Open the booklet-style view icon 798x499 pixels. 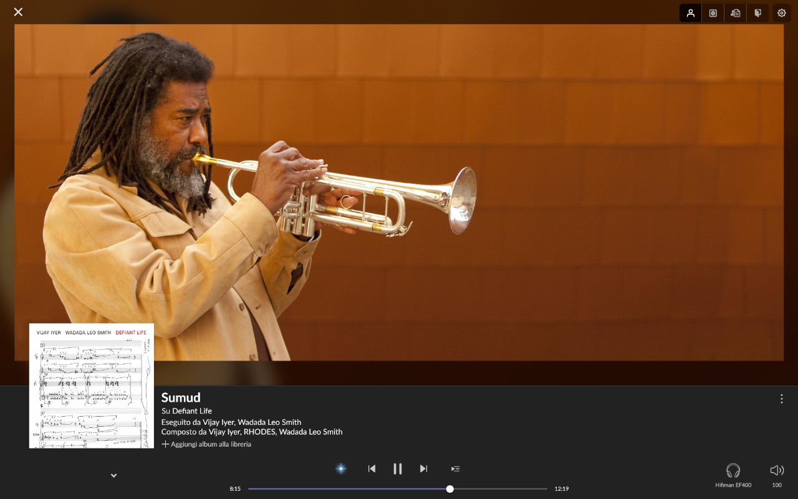coord(758,13)
